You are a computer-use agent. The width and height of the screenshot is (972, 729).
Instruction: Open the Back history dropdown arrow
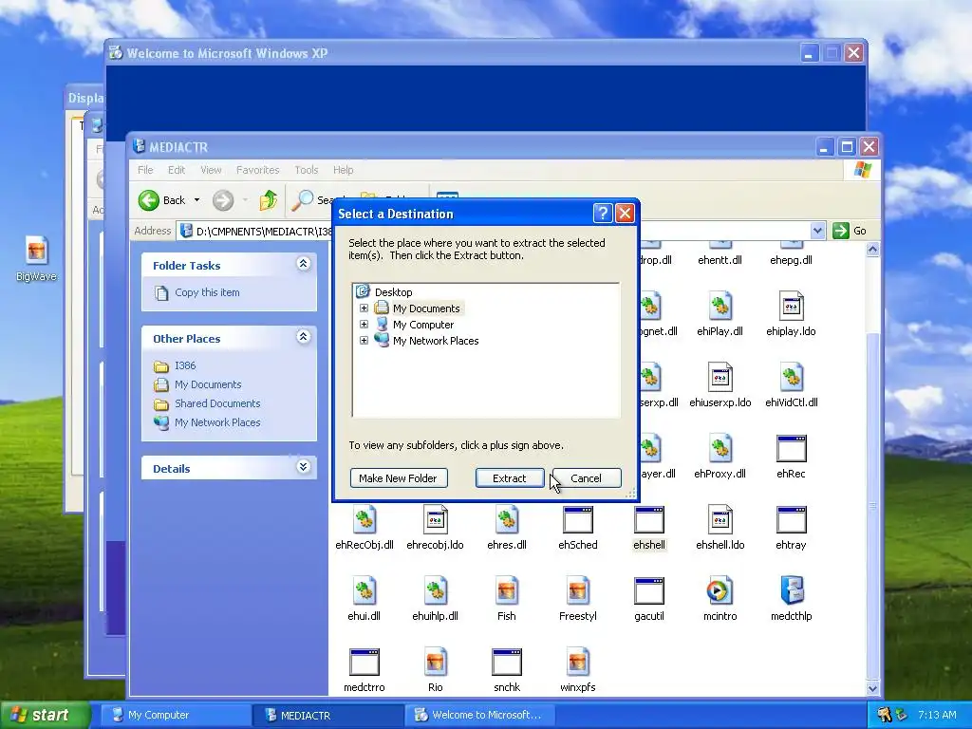pos(196,199)
